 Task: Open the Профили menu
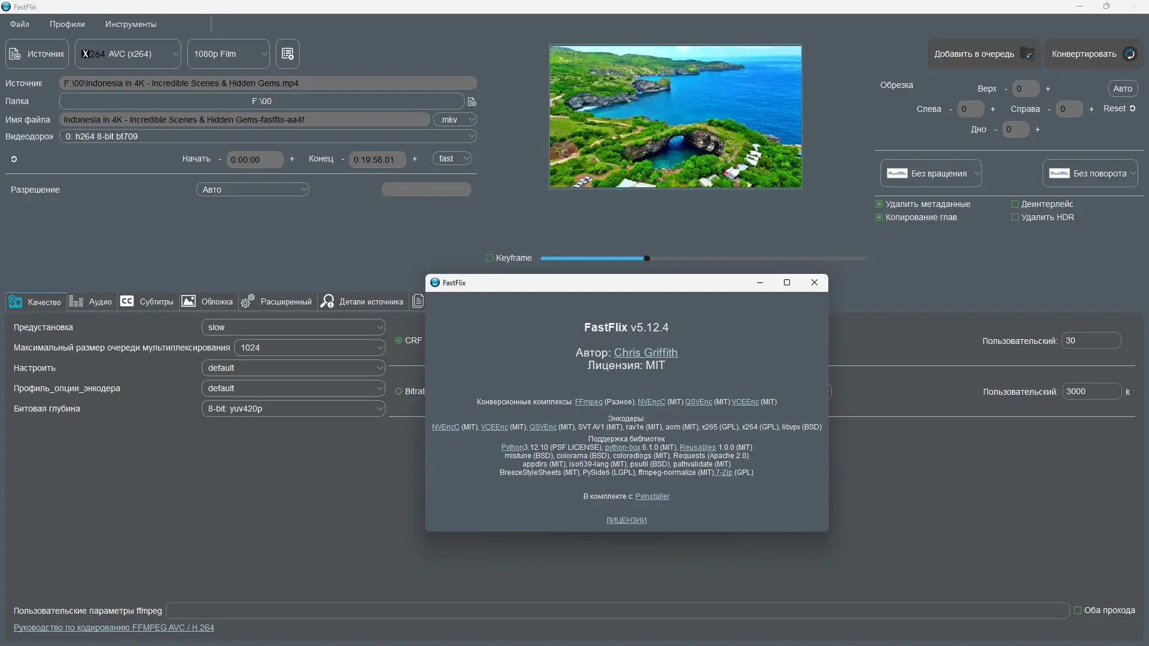pos(67,24)
